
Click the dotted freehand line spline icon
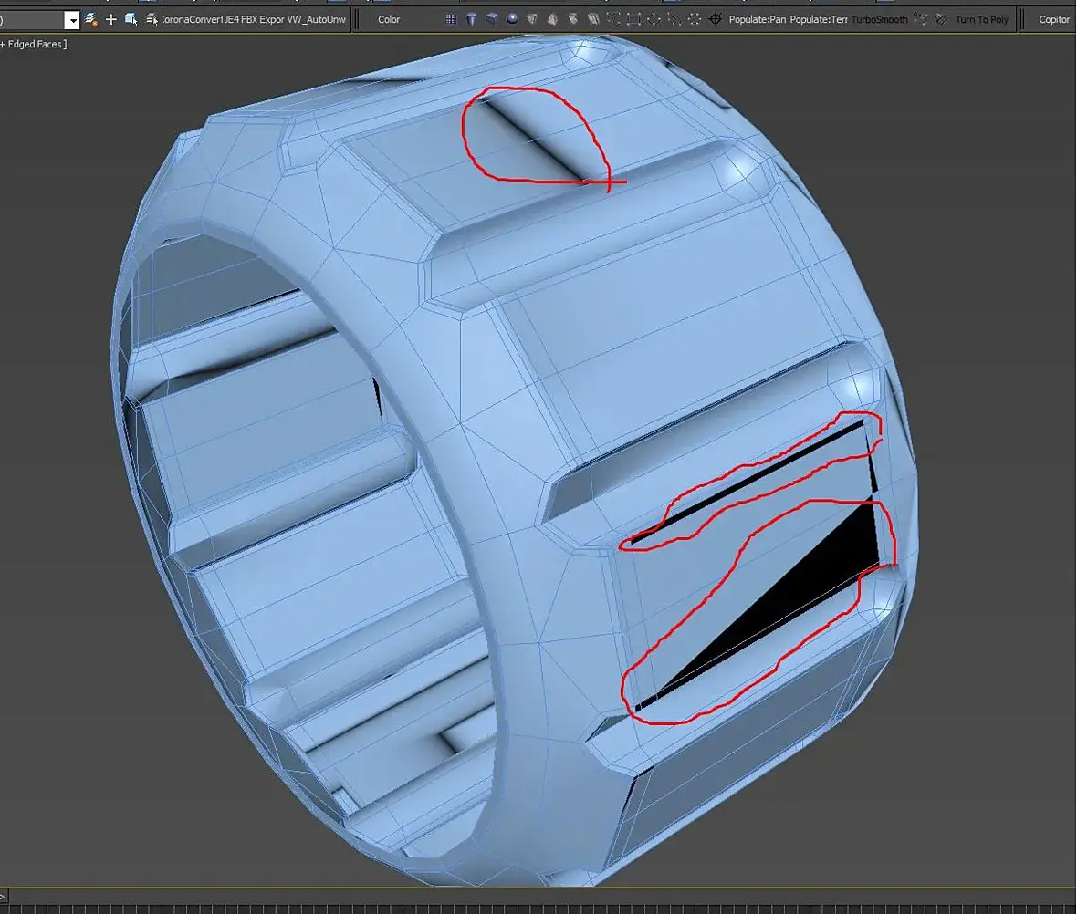coord(674,19)
